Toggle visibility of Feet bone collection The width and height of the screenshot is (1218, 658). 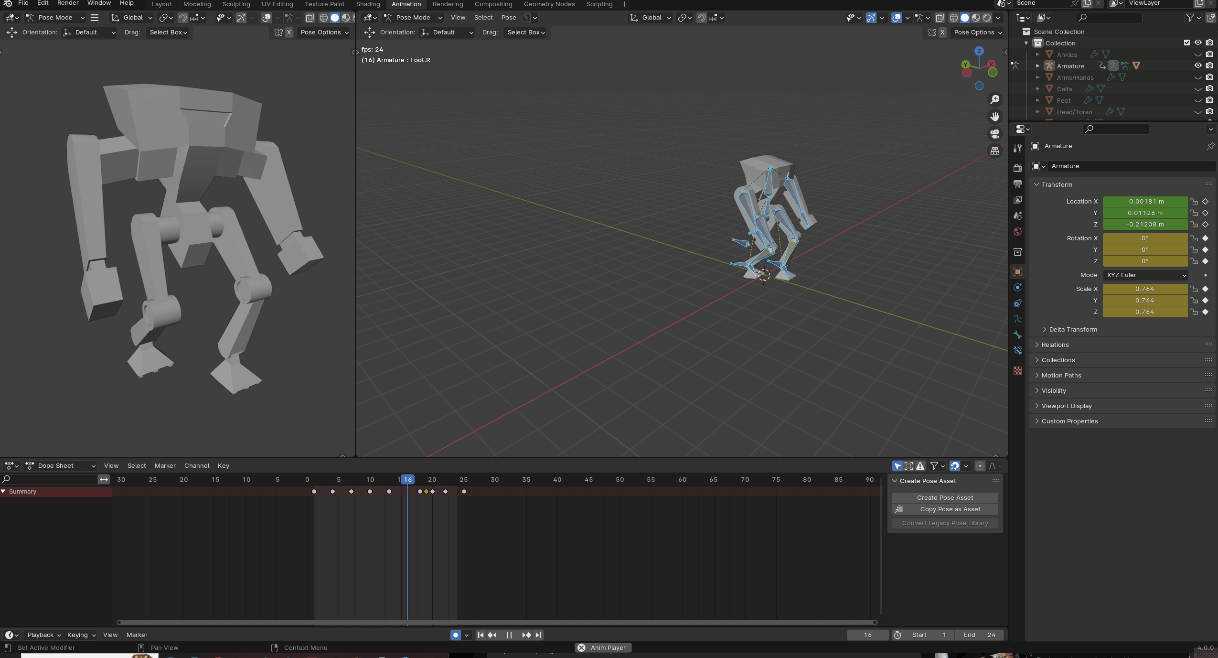[1197, 100]
